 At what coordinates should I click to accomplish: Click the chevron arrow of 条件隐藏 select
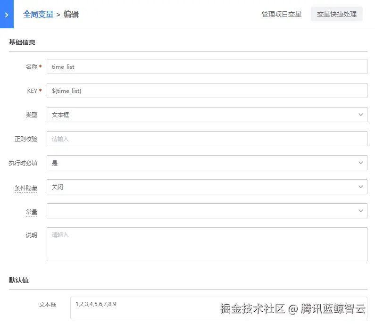(361, 187)
